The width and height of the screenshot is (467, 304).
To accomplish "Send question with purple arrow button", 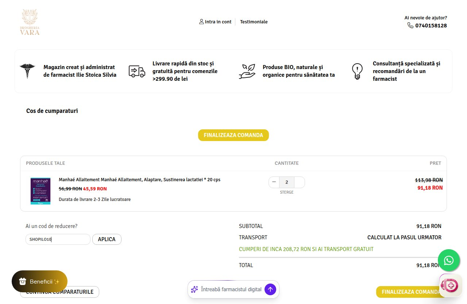I will [x=270, y=289].
